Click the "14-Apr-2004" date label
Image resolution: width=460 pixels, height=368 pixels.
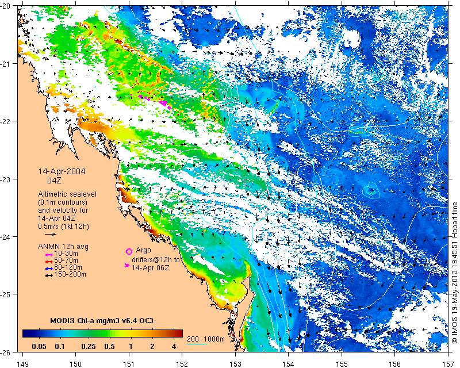pyautogui.click(x=62, y=171)
